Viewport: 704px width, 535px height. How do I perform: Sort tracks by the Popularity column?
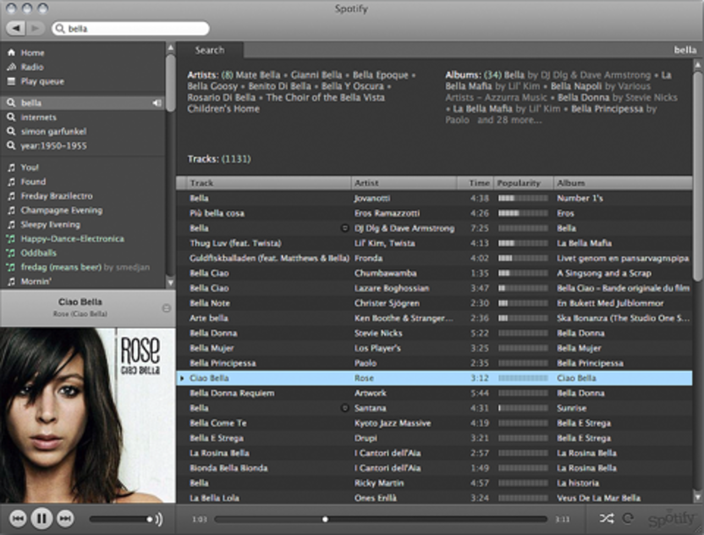520,183
